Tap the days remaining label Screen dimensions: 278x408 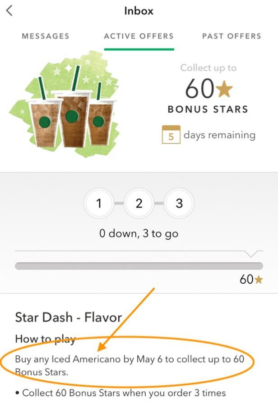[x=220, y=135]
